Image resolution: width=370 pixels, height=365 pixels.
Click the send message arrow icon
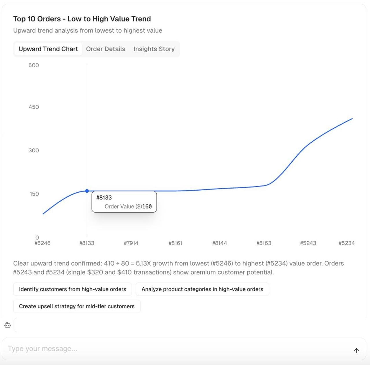[x=356, y=351]
